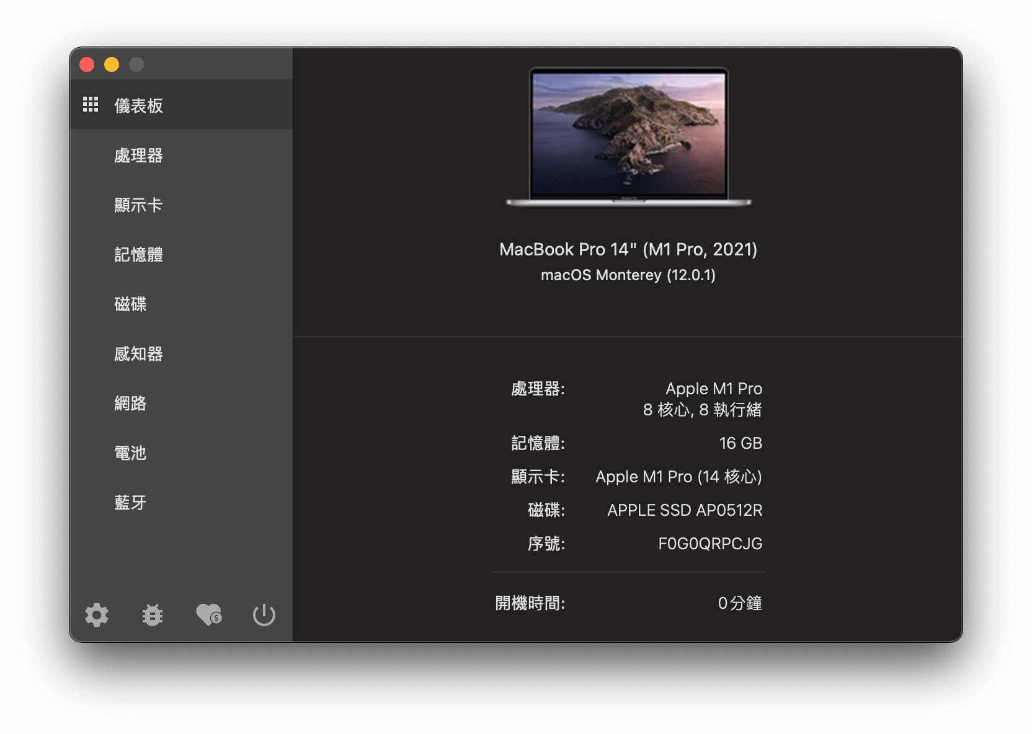Go to the 記憶體 section
Screen dimensions: 1032x734
coord(138,255)
